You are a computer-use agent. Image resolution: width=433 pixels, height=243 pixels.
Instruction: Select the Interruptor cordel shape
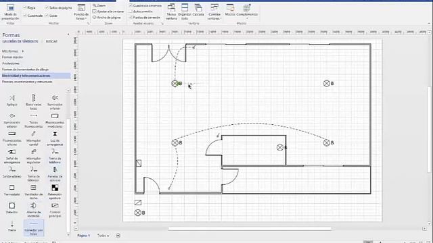[x=33, y=138]
